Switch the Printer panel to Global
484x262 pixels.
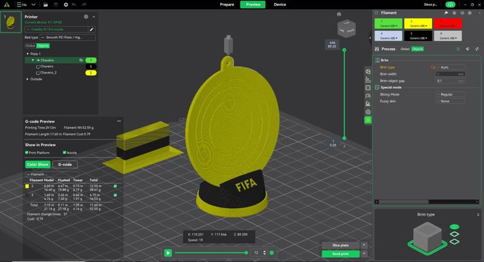(30, 45)
